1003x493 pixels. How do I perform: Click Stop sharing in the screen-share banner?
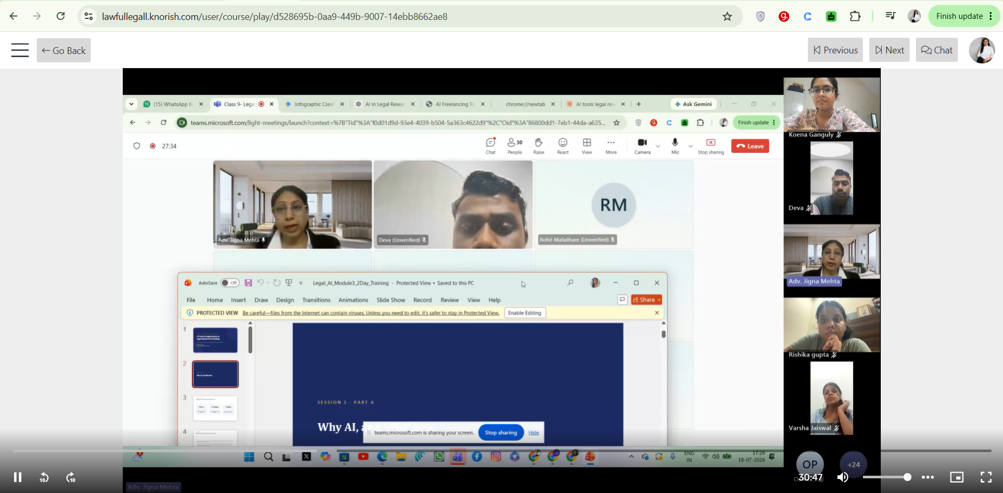pos(501,432)
